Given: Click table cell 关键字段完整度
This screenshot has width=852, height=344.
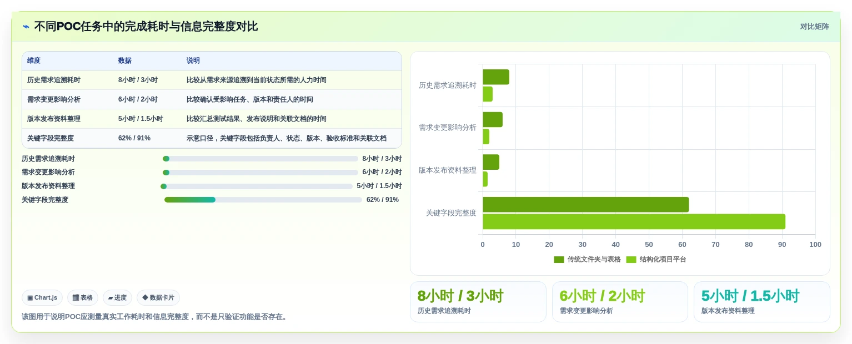Looking at the screenshot, I should 51,139.
